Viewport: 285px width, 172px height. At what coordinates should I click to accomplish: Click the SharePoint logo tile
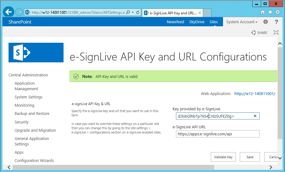point(36,53)
